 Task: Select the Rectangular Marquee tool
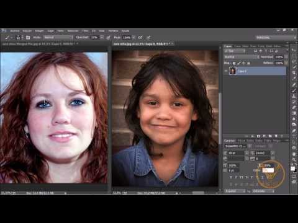pos(294,56)
